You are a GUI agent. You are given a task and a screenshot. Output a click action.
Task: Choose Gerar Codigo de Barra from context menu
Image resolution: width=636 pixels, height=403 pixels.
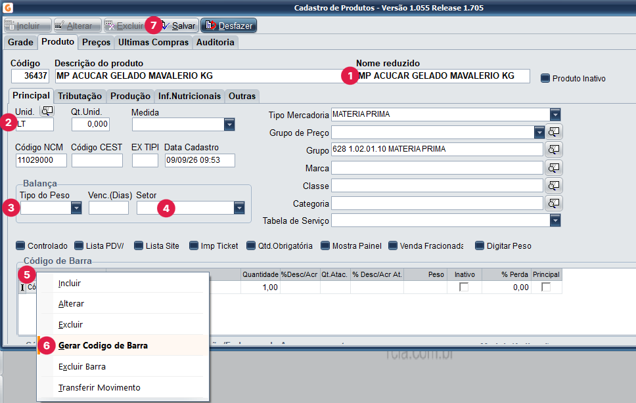123,345
